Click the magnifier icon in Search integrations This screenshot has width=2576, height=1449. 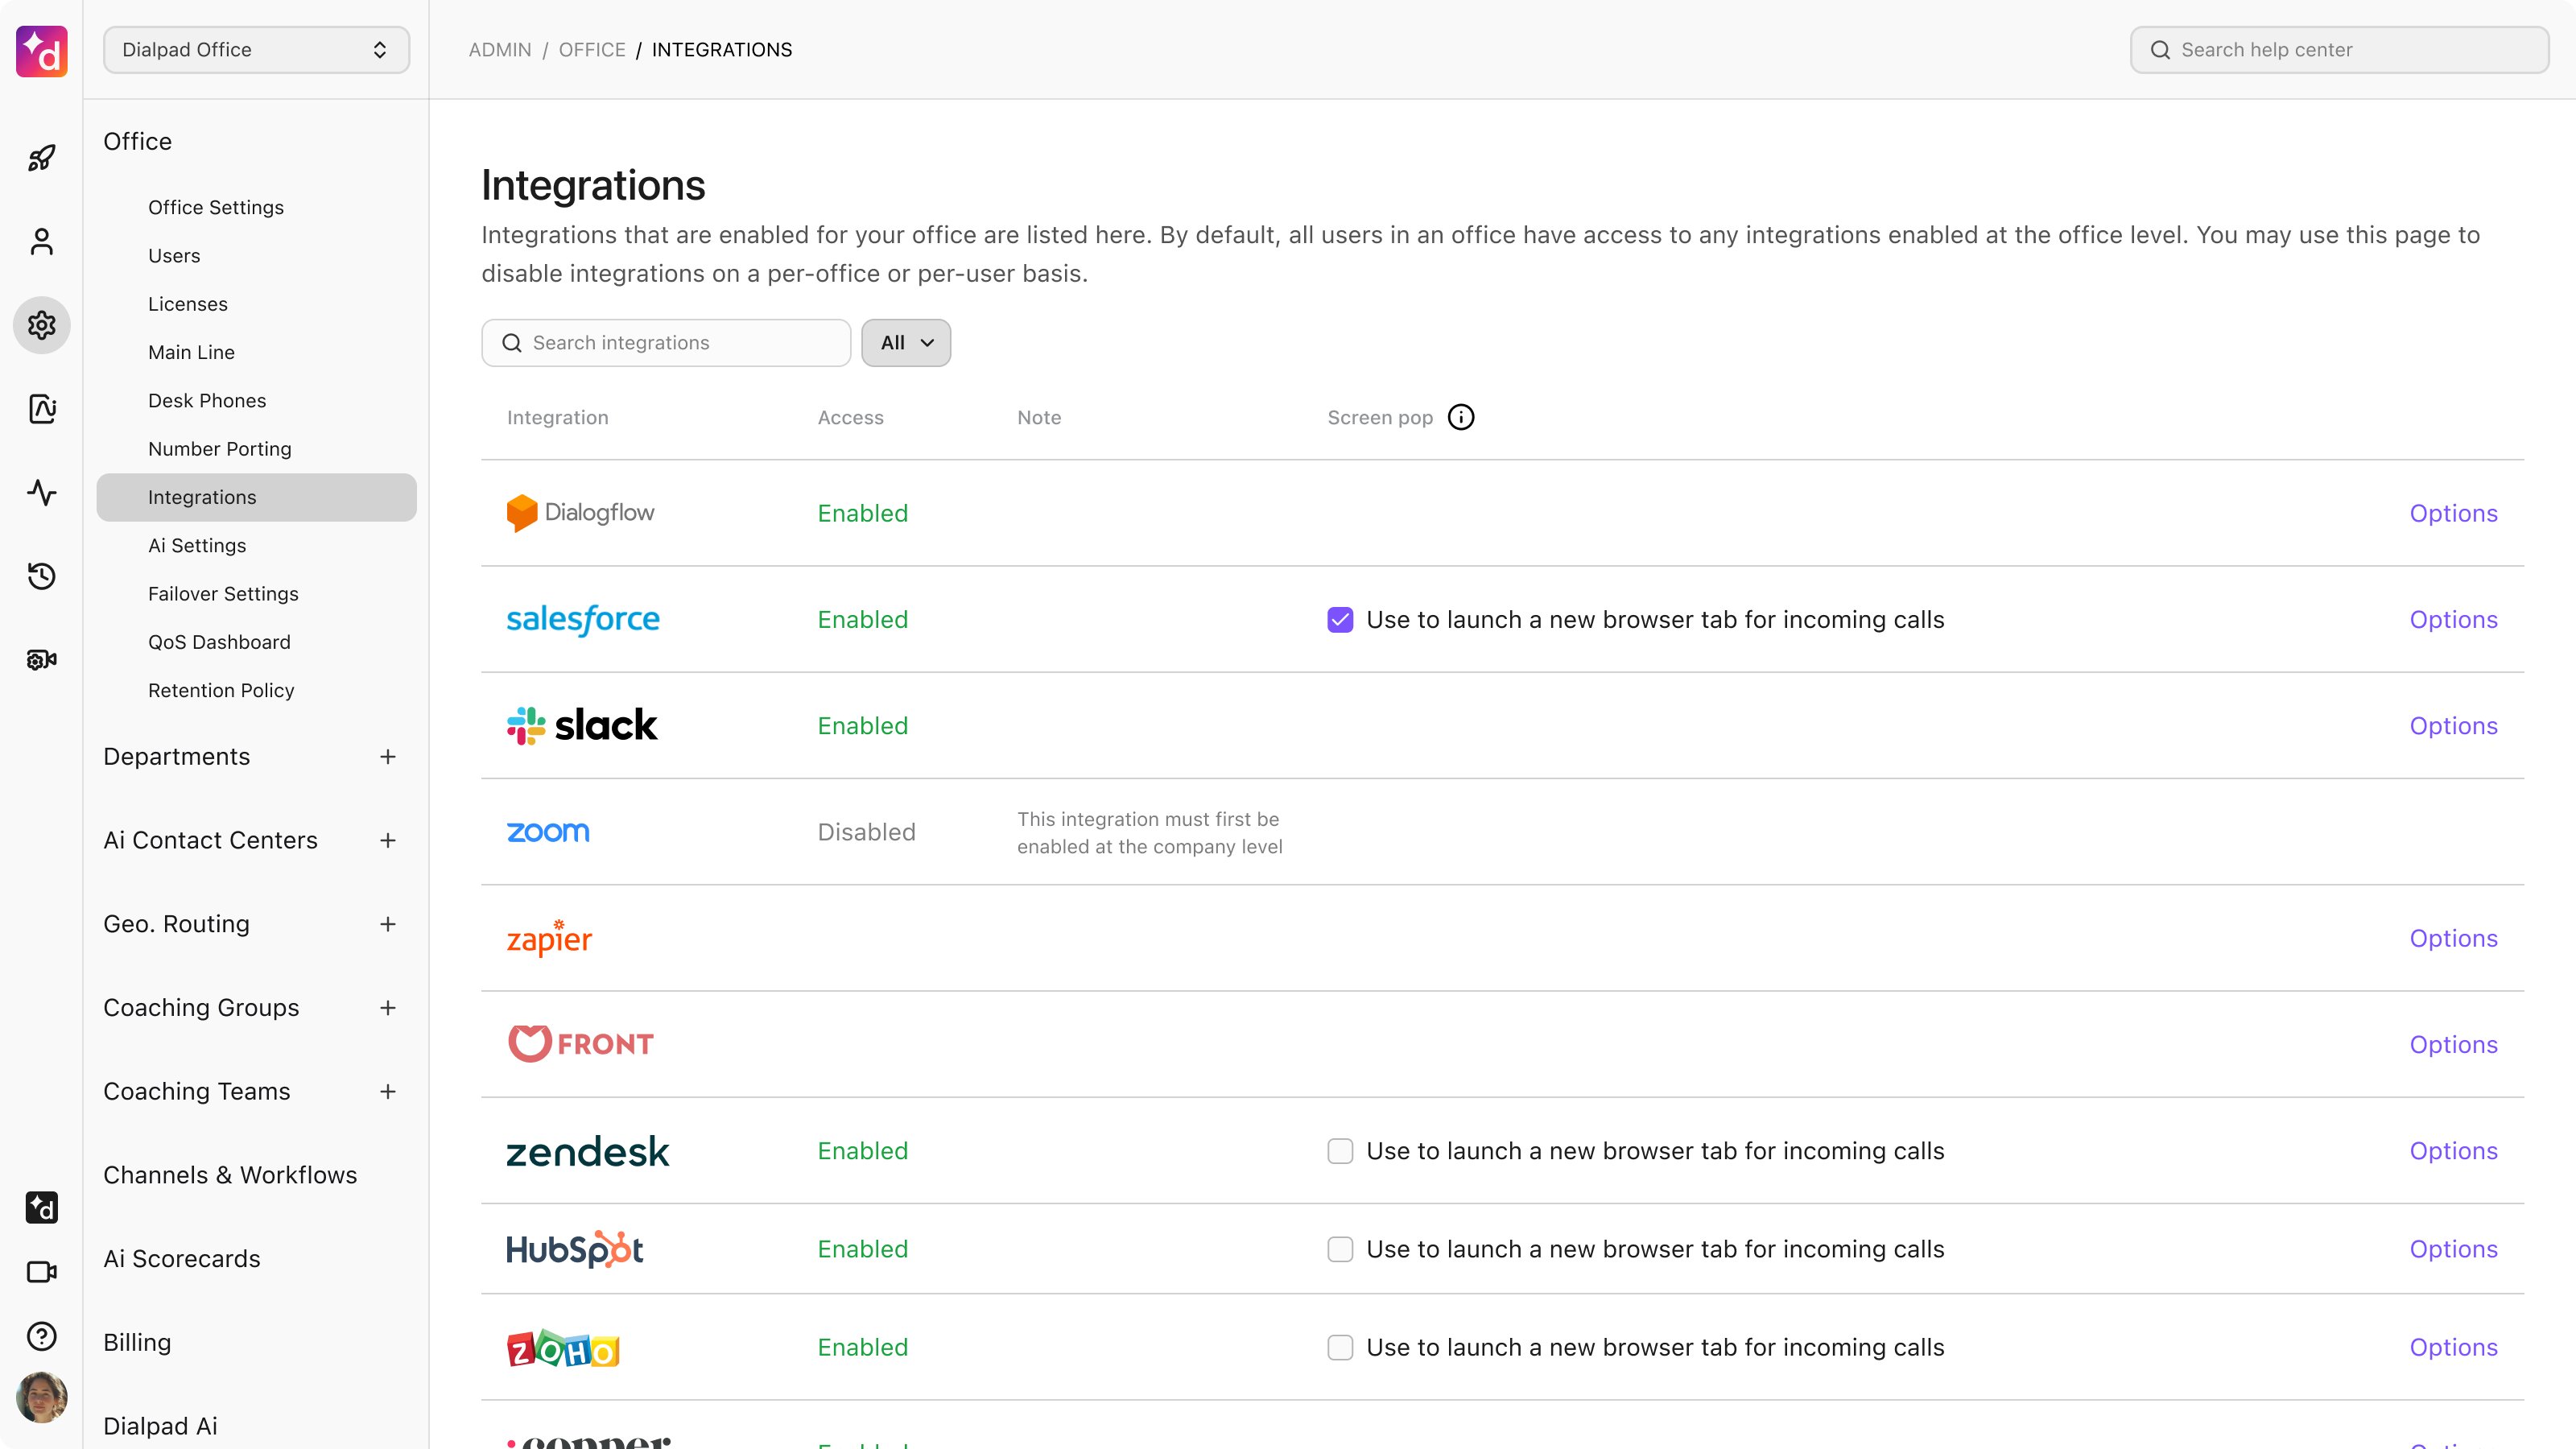coord(512,343)
